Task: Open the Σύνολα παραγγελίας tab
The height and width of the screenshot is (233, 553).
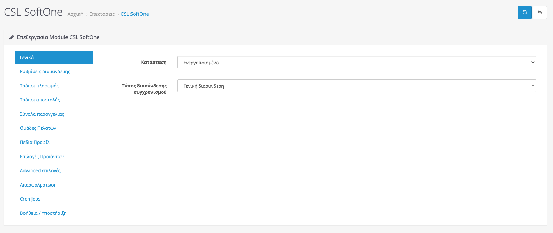Action: tap(42, 114)
